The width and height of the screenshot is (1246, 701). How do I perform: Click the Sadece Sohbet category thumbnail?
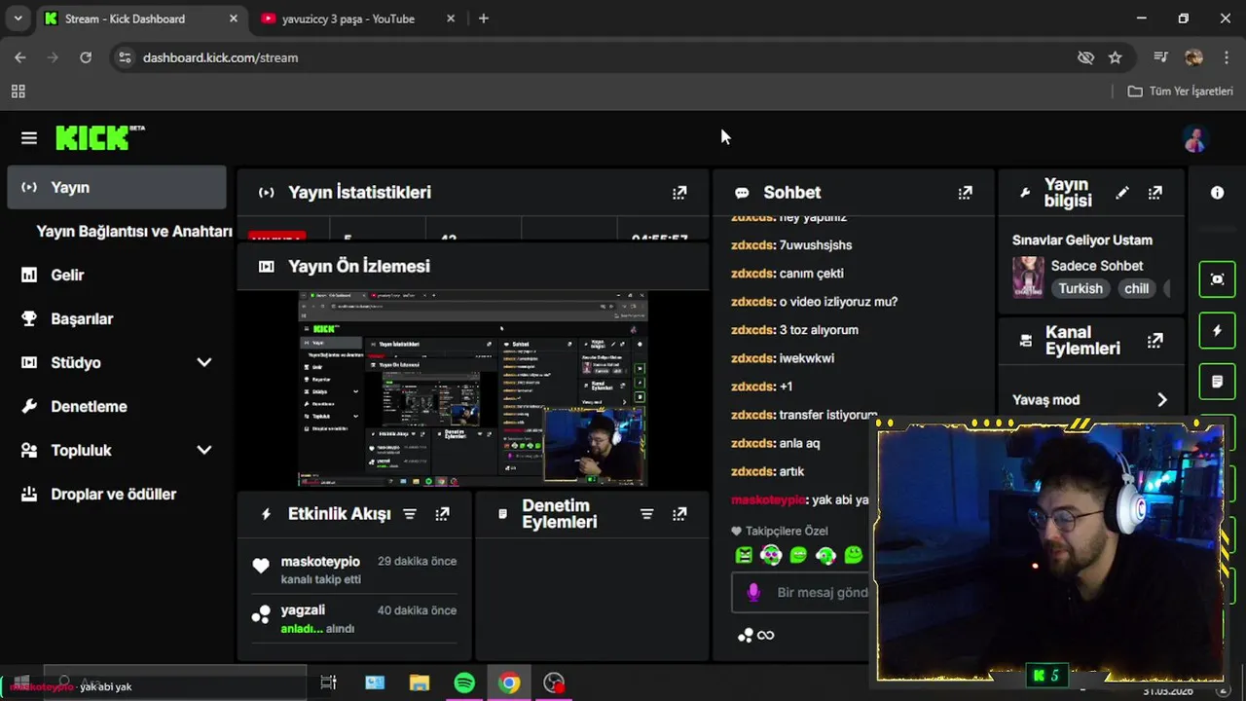tap(1028, 277)
